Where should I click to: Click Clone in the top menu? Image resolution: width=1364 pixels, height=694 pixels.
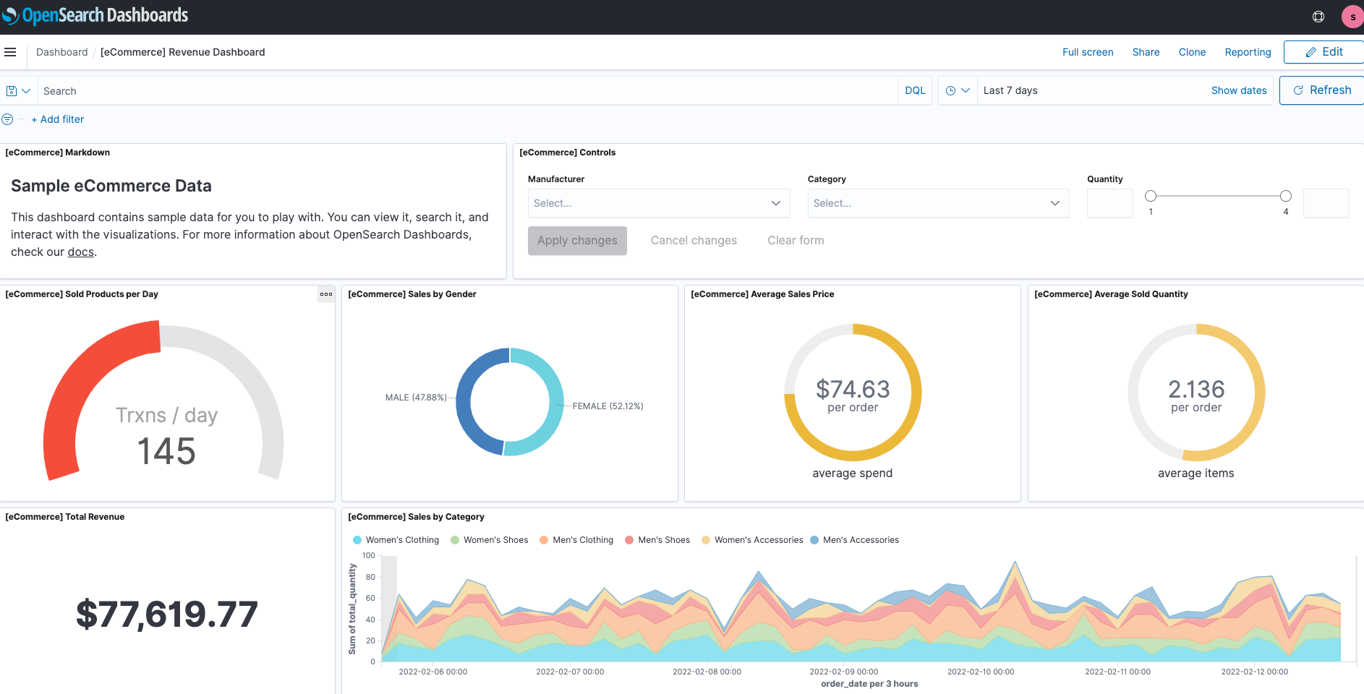pyautogui.click(x=1191, y=52)
